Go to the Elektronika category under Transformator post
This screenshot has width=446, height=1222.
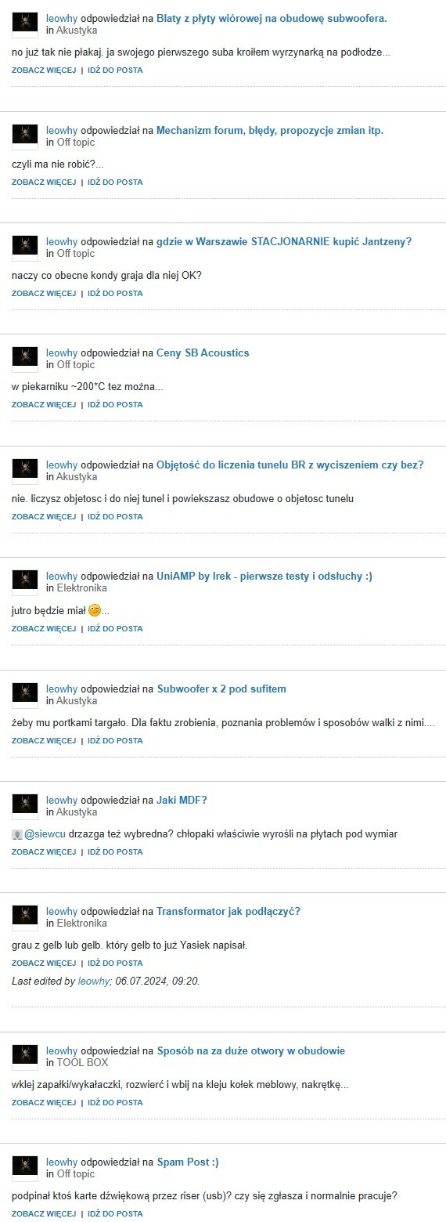point(82,923)
